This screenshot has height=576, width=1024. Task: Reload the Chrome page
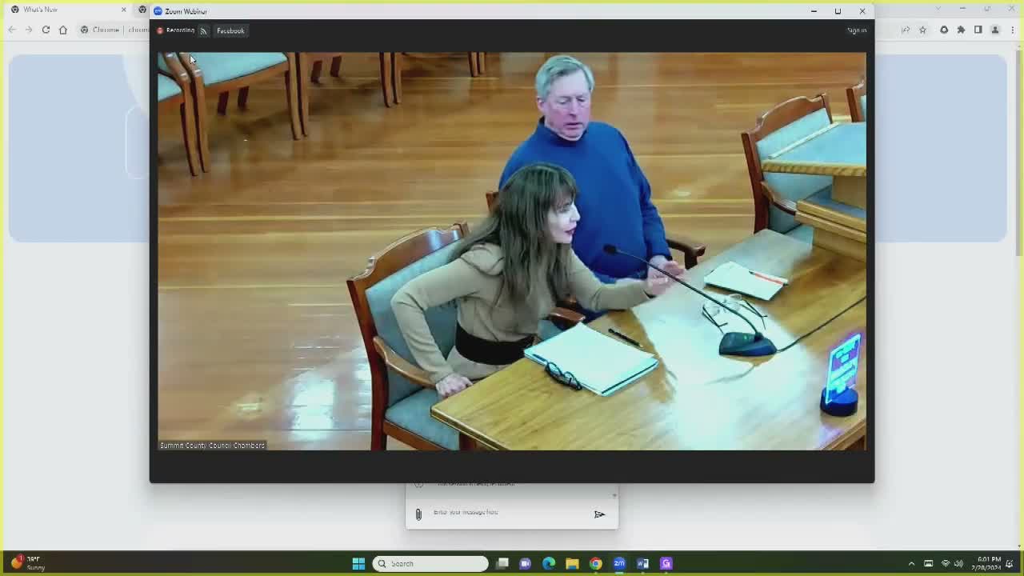(x=46, y=30)
